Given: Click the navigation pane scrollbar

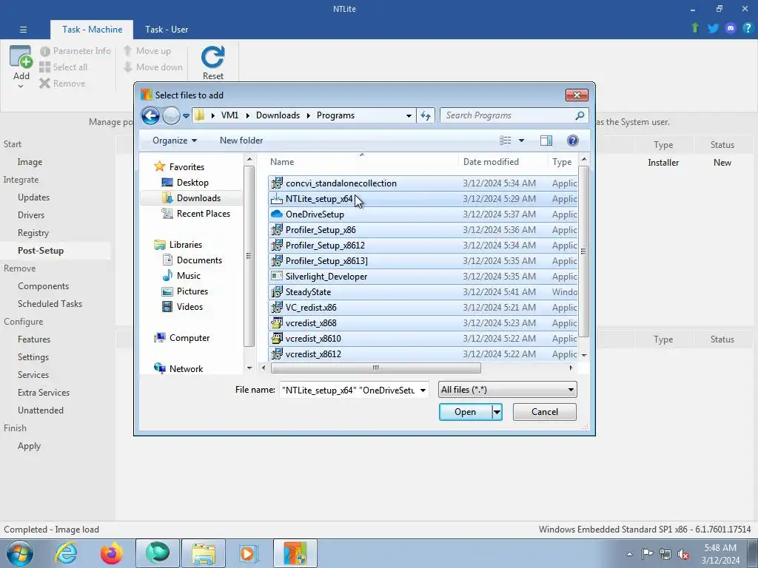Looking at the screenshot, I should [x=249, y=257].
